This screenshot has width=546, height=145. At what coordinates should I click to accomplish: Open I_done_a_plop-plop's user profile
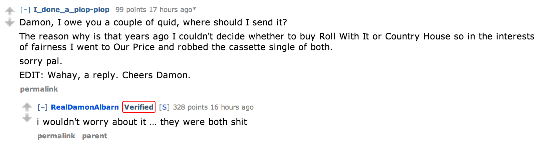point(71,10)
